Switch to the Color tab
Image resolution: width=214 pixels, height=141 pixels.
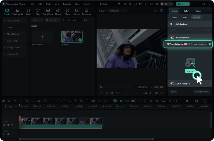(x=186, y=11)
